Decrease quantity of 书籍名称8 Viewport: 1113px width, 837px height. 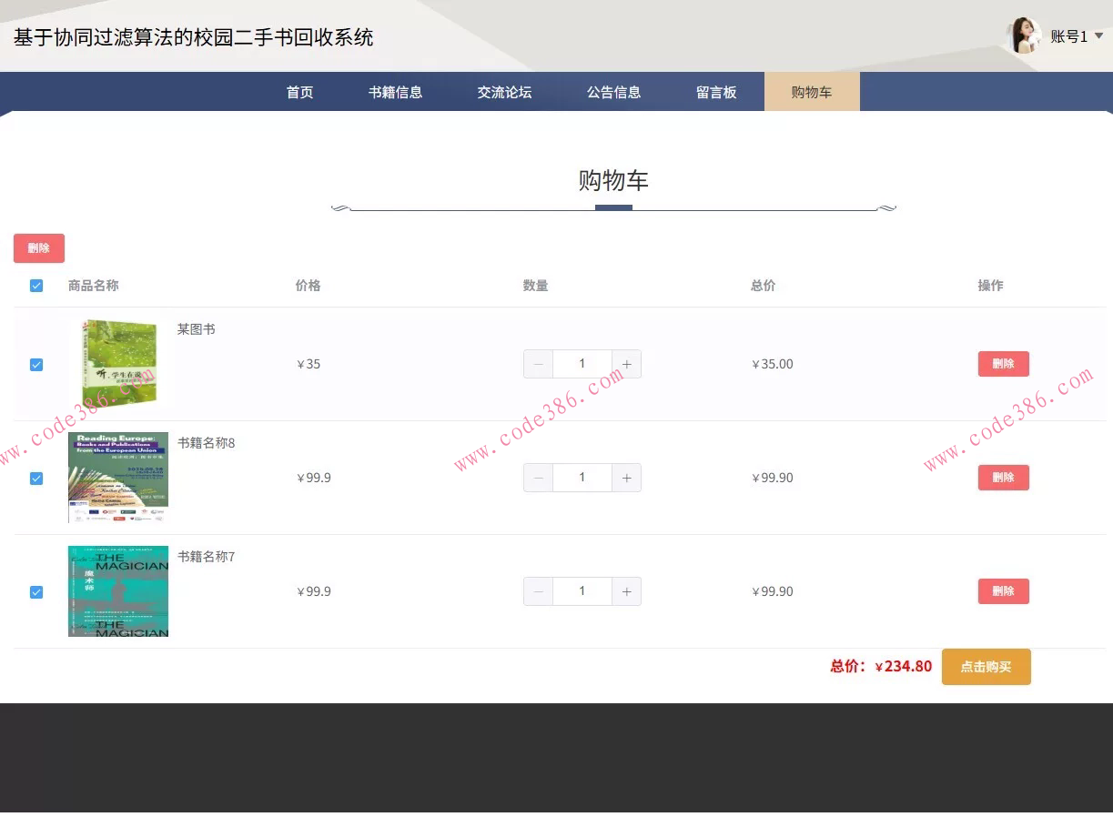coord(538,478)
